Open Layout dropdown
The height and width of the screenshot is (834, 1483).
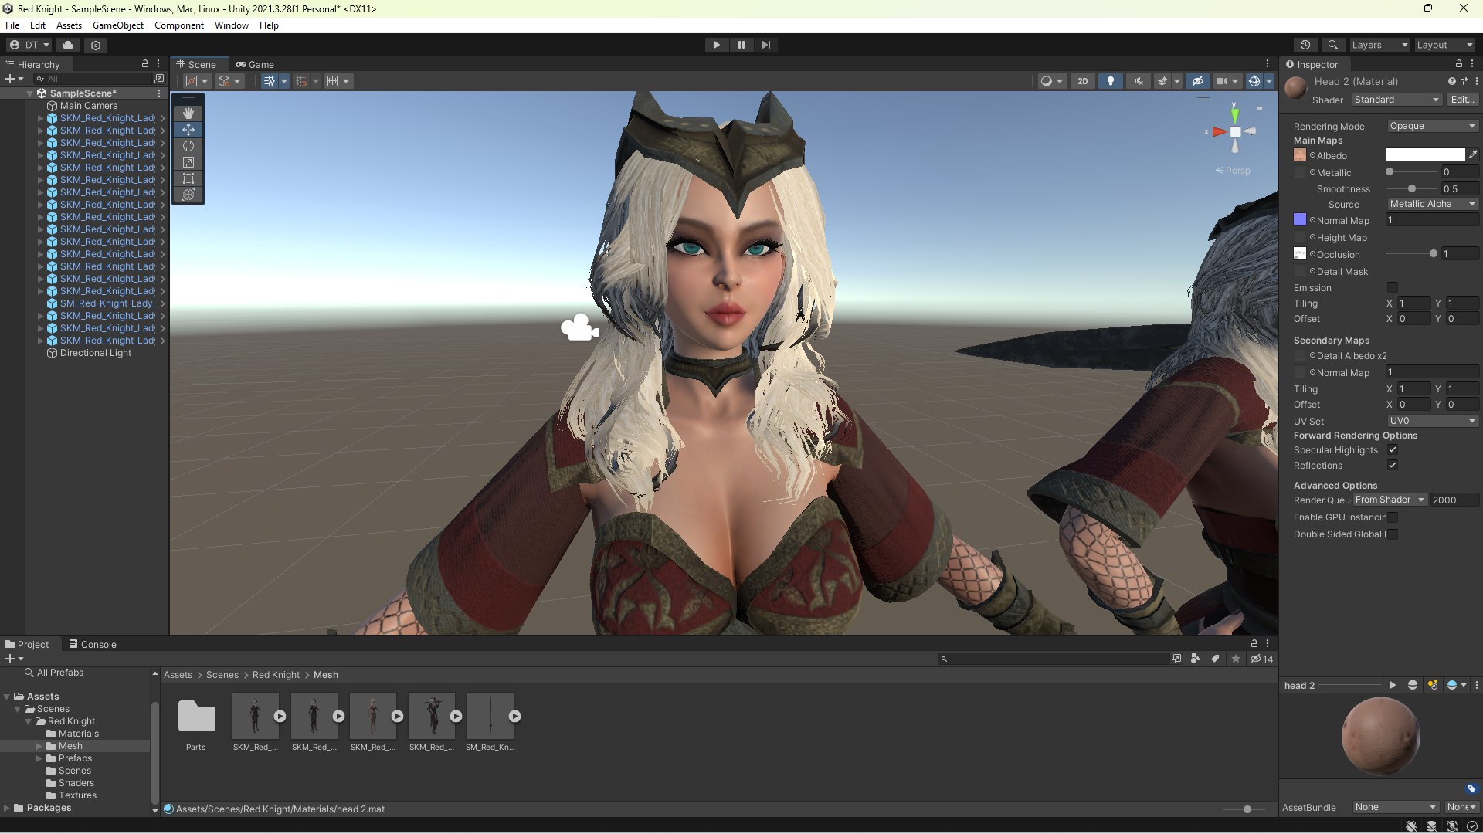pyautogui.click(x=1444, y=45)
